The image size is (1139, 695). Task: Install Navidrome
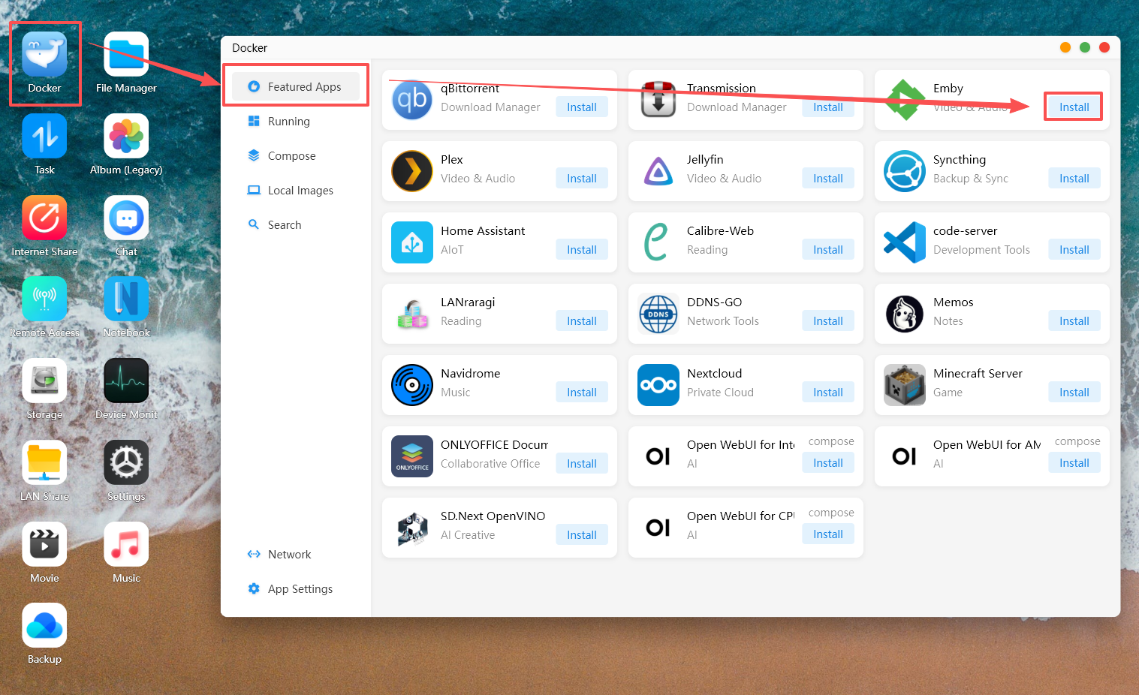[582, 392]
